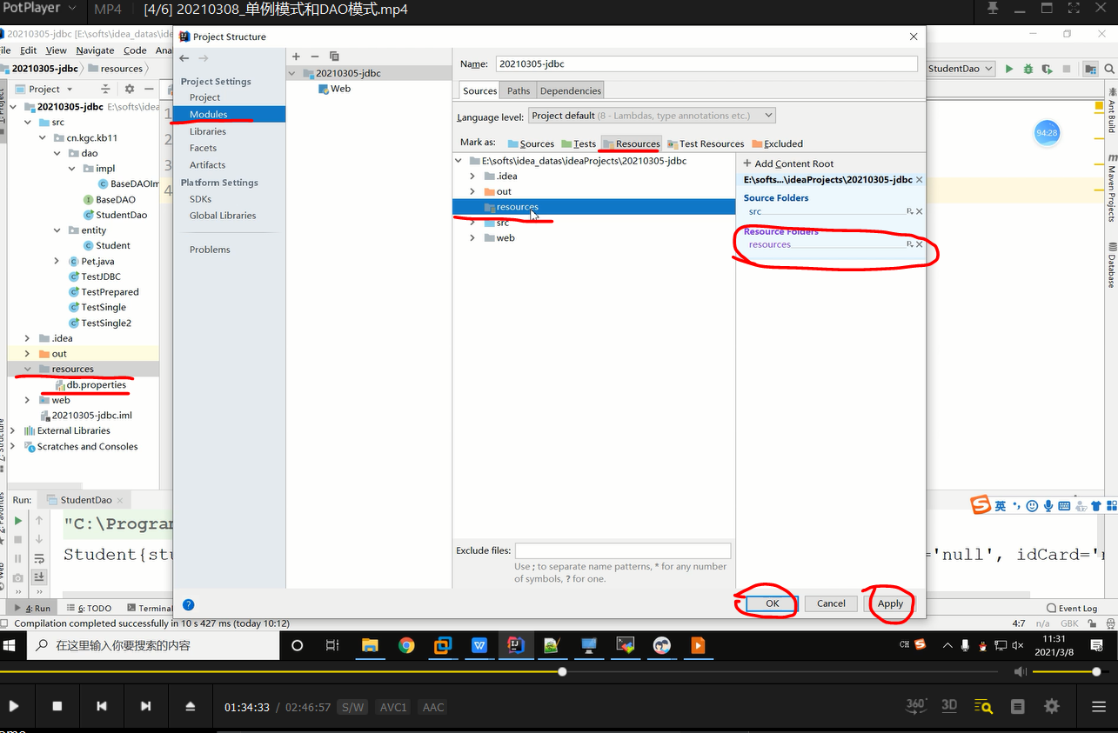Screen dimensions: 1118x733
Task: Open Project Structure help question icon
Action: click(x=189, y=604)
